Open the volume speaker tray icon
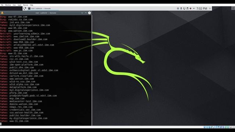Viewport: 235px width, 132px height. tap(191, 8)
